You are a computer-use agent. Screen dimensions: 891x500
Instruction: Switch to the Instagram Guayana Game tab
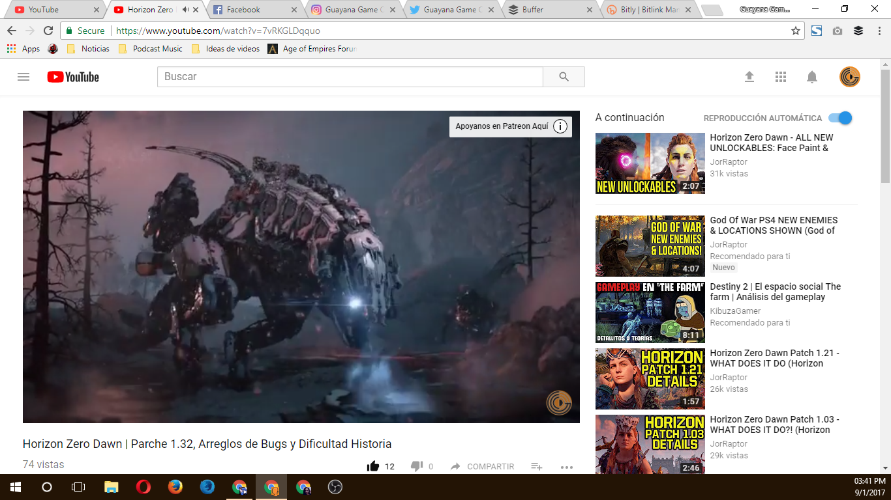point(352,10)
